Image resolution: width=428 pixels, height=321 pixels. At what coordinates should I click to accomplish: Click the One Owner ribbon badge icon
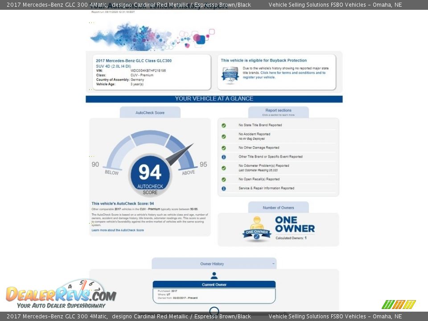[257, 229]
